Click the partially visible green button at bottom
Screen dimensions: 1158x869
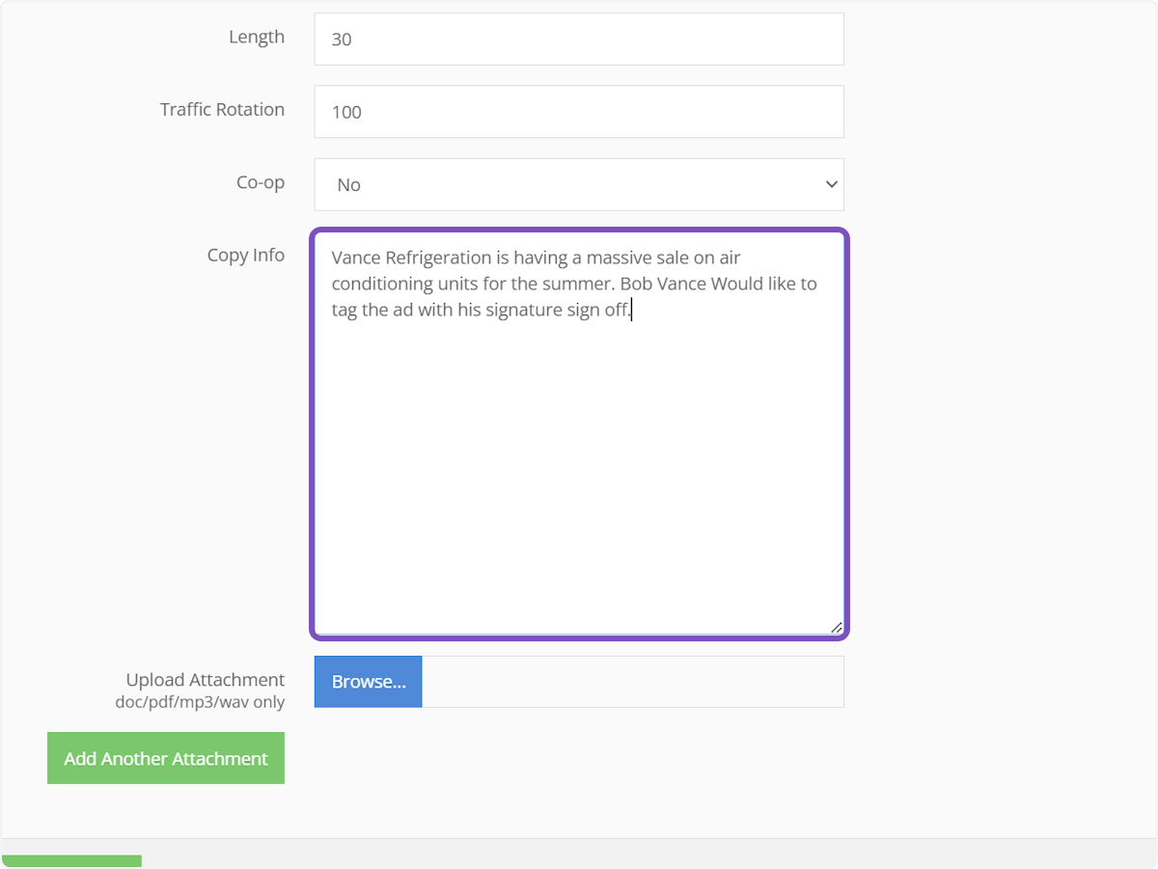72,861
